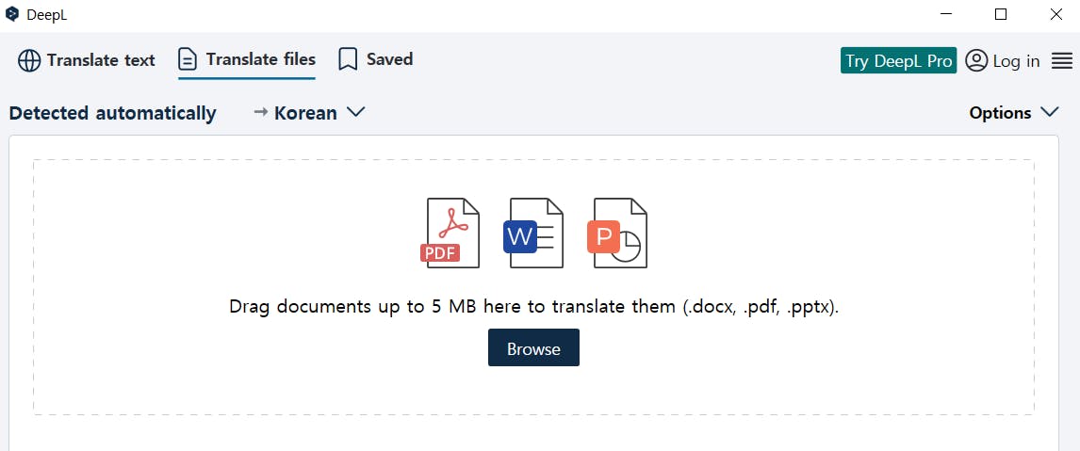Open the hamburger menu icon
Image resolution: width=1080 pixels, height=451 pixels.
[x=1062, y=61]
